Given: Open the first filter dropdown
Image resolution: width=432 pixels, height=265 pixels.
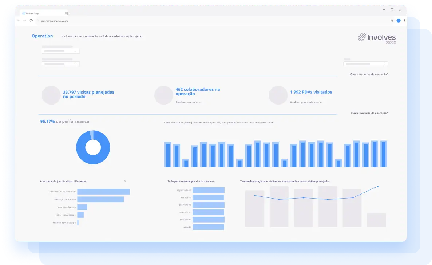Looking at the screenshot, I should (61, 51).
